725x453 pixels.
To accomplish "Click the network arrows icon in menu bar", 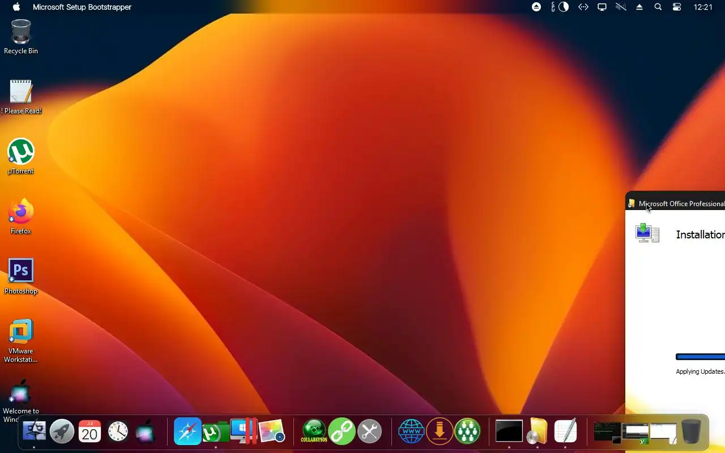I will click(x=583, y=7).
